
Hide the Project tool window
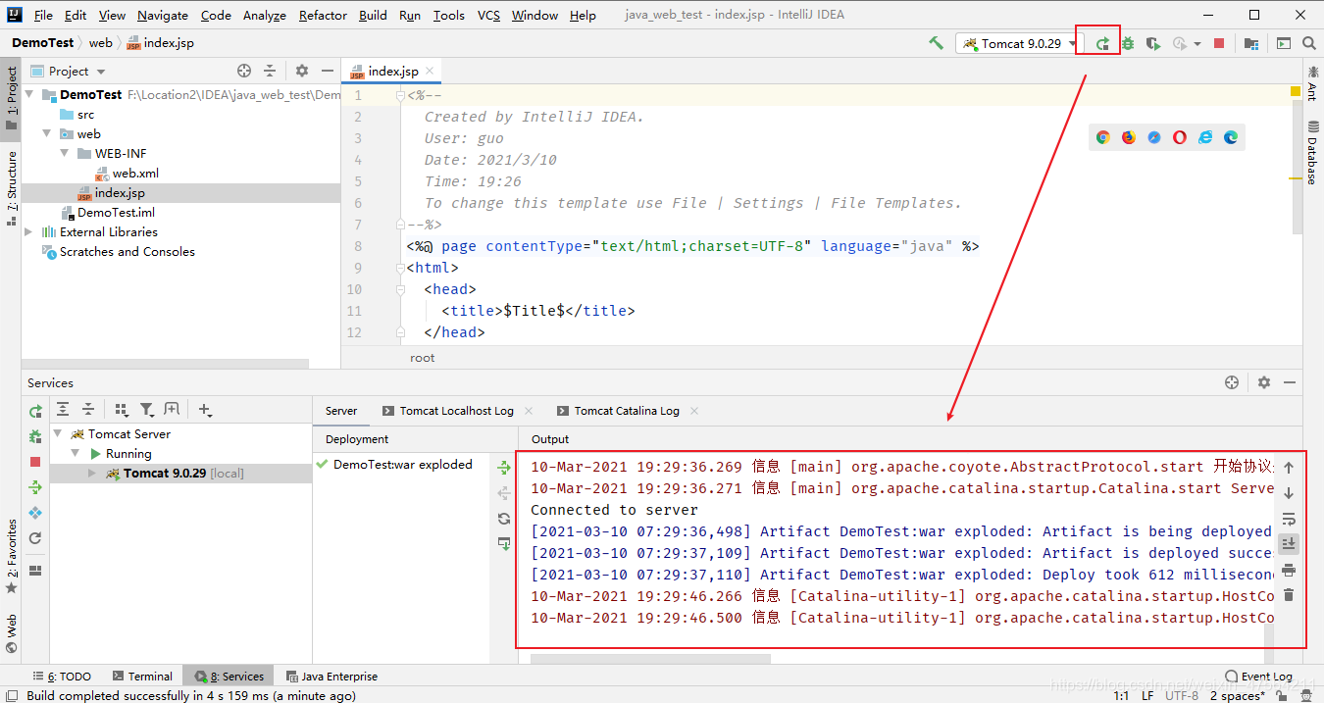pos(328,71)
